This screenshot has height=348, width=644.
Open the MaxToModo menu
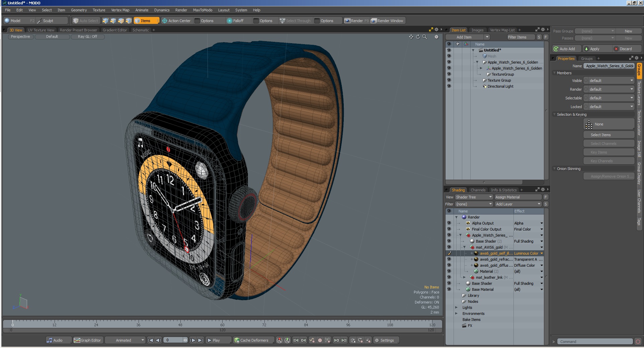(x=203, y=10)
